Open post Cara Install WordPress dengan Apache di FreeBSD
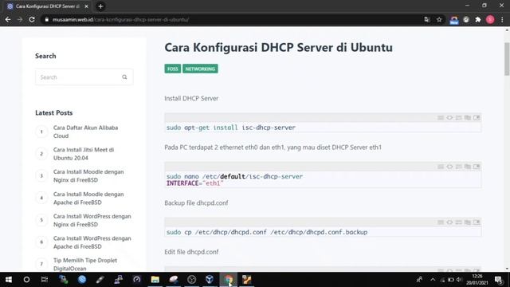The image size is (510, 287). point(92,242)
